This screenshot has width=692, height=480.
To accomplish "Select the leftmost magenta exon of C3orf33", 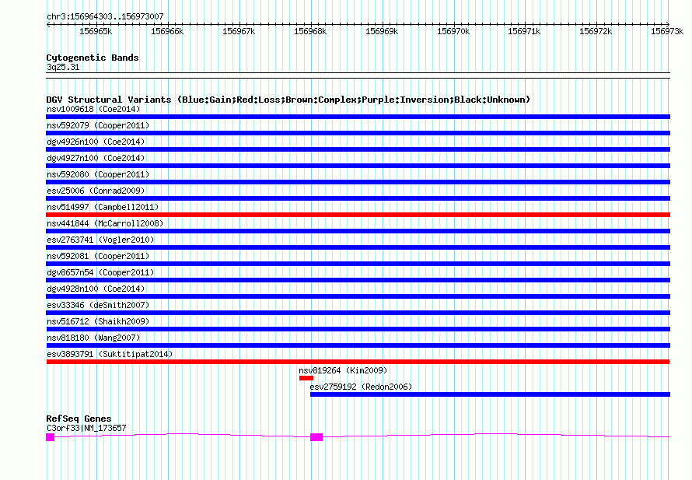I will tap(51, 437).
